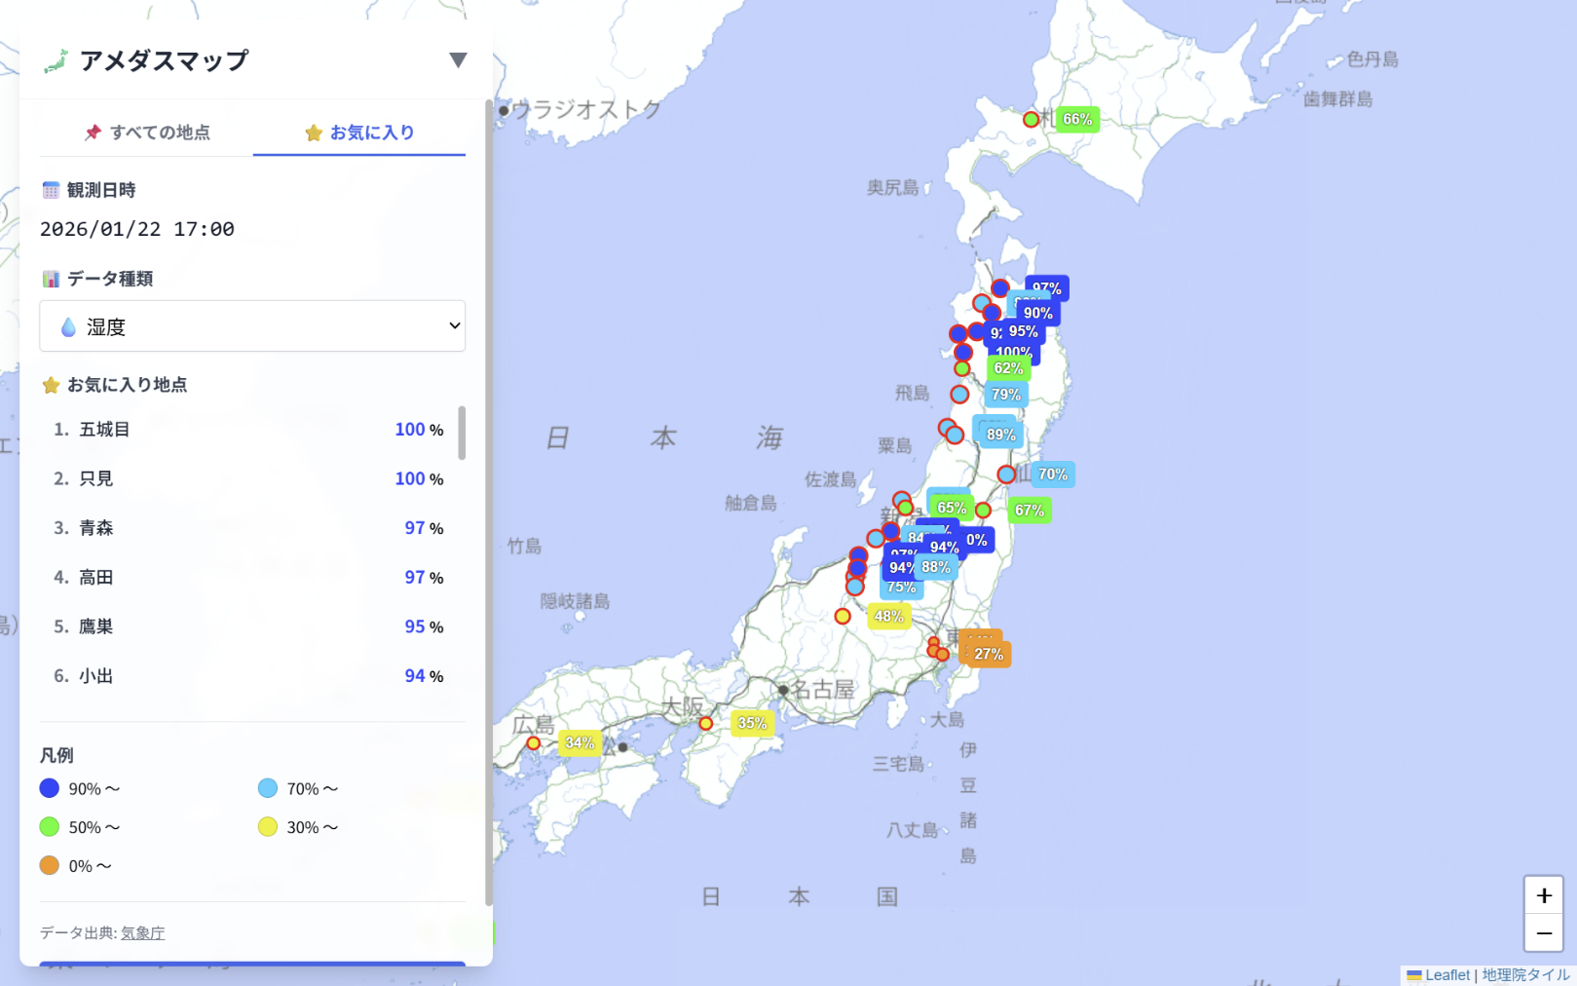The image size is (1577, 986).
Task: Click the favorites list scrollbar
Action: tap(462, 434)
